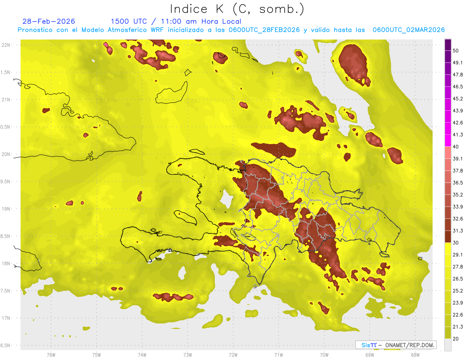
Task: Select the longitude label '69W'
Action: [x=369, y=355]
